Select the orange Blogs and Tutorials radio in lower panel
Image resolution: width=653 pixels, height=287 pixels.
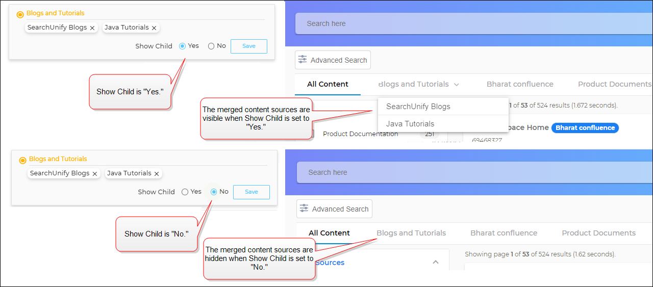[x=22, y=161]
